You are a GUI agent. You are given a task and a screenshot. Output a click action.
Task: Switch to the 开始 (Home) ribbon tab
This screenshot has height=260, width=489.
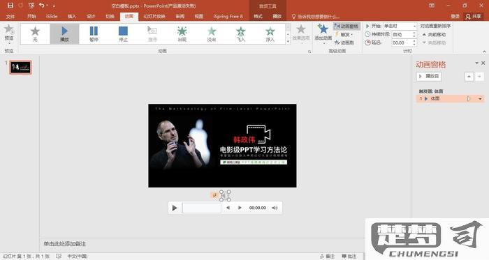click(31, 16)
